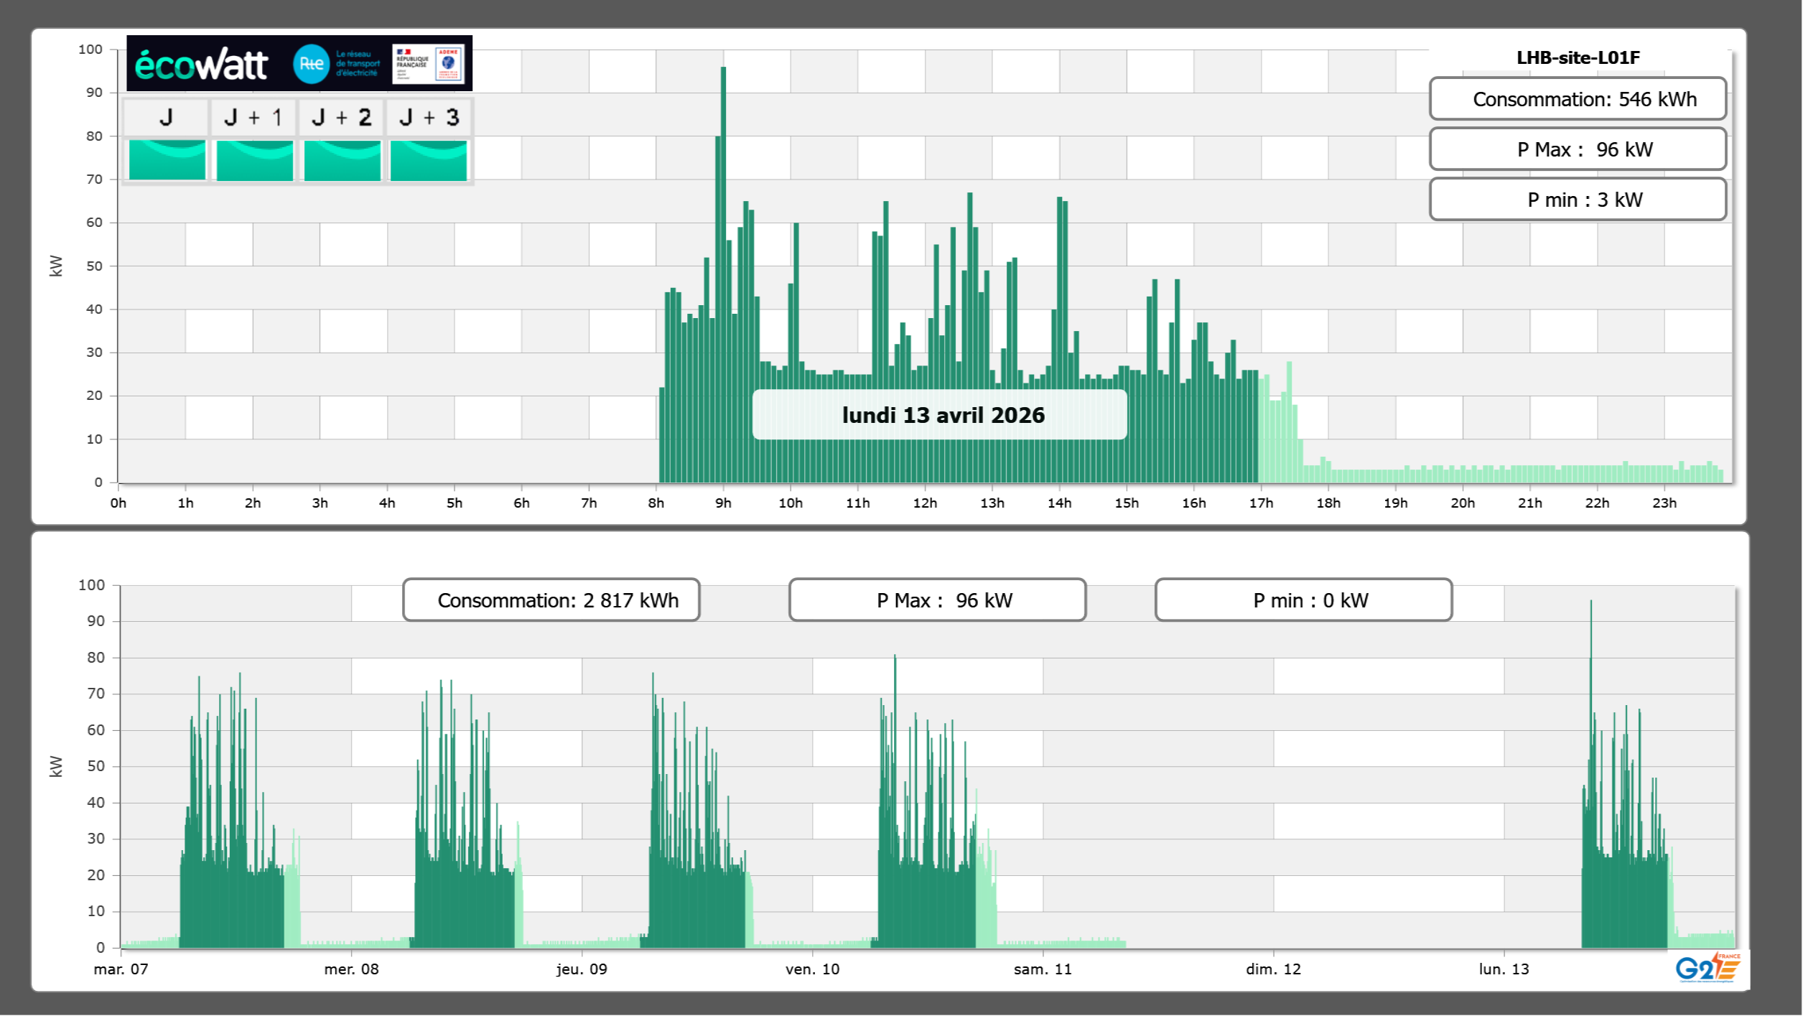Screen dimensions: 1803x1016
Task: Click the green signal icon under J + 1
Action: 254,160
